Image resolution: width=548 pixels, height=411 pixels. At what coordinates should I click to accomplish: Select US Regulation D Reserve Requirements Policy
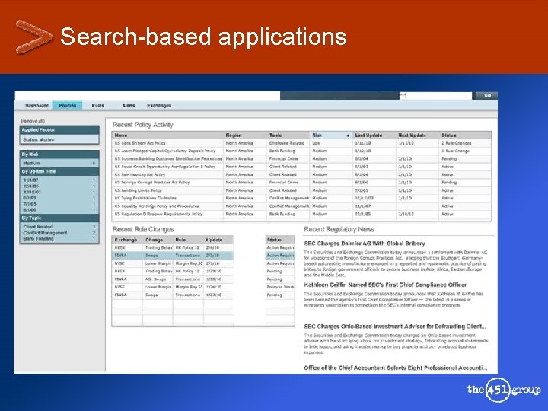[301, 214]
